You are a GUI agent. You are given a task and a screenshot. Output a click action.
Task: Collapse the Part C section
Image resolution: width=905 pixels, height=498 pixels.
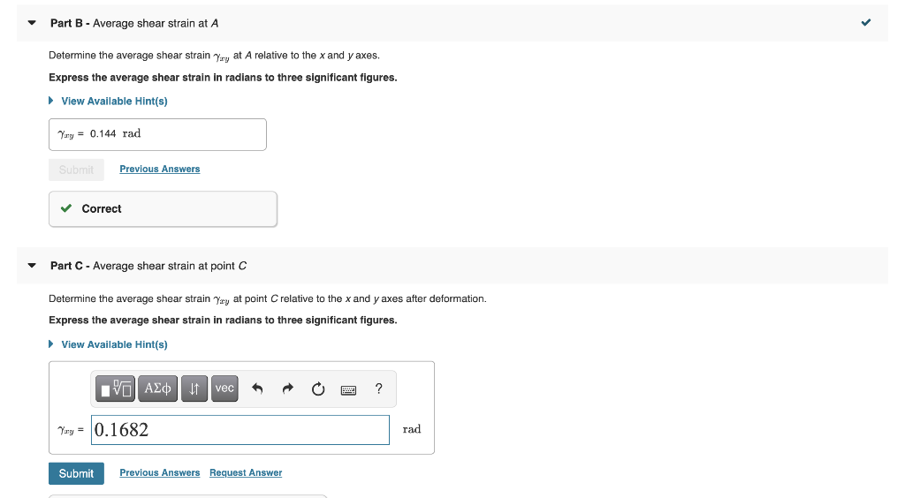point(32,266)
